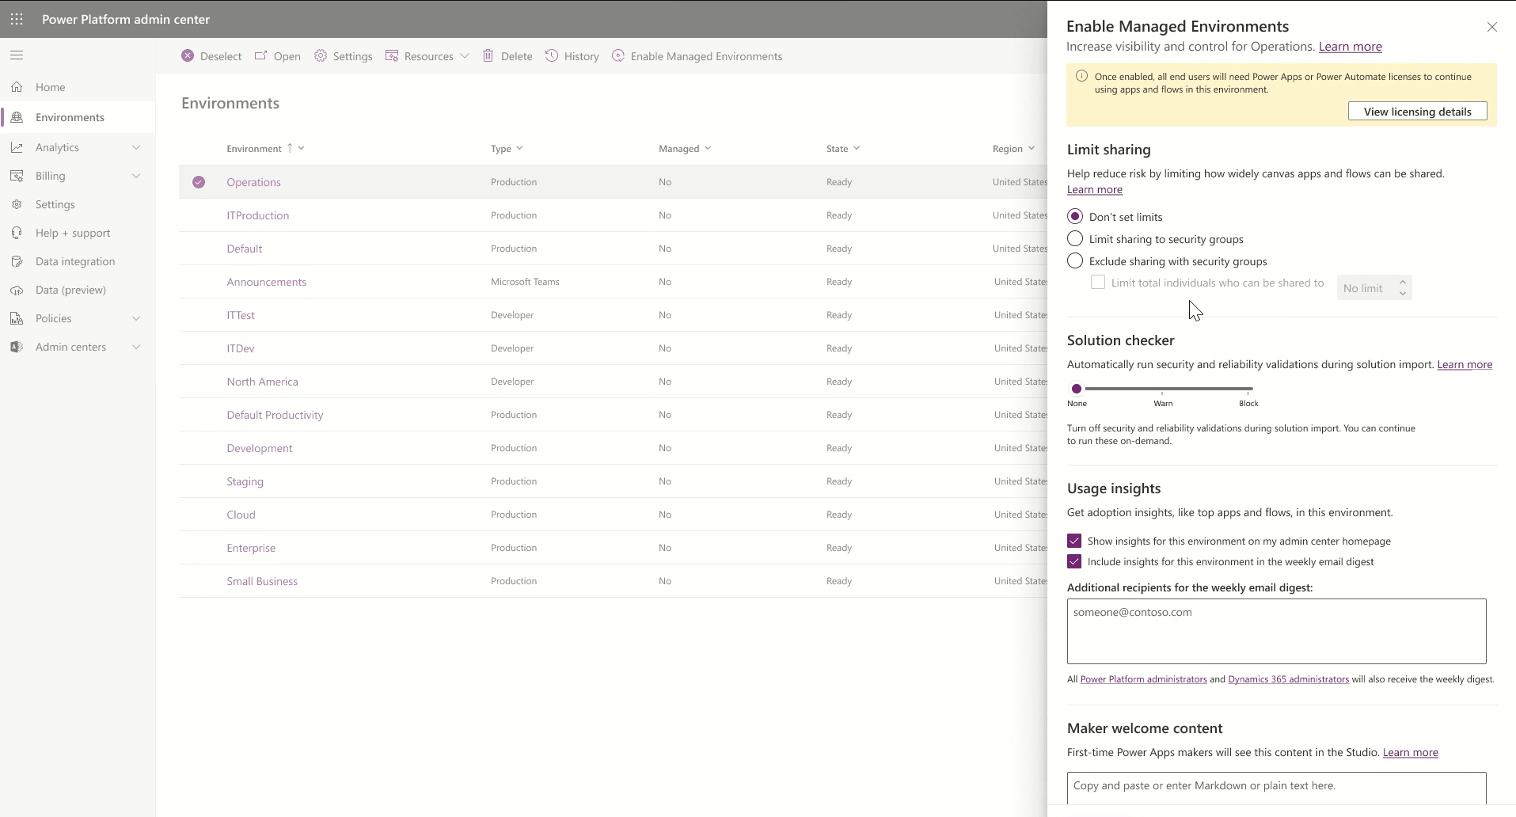
Task: Uncheck Include insights in weekly email digest
Action: pos(1074,561)
